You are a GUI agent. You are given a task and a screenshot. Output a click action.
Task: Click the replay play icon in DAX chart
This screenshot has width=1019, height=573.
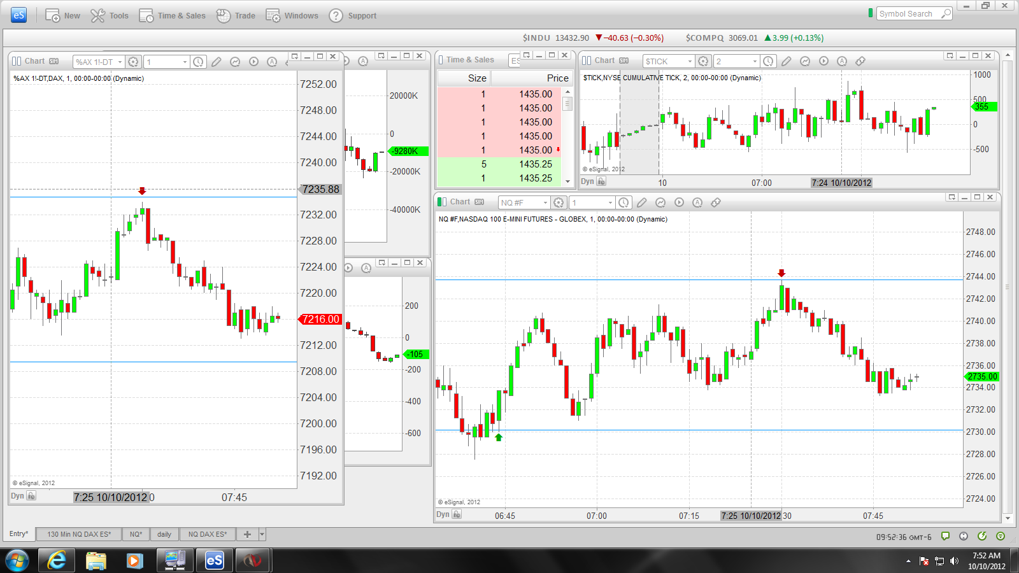click(253, 62)
